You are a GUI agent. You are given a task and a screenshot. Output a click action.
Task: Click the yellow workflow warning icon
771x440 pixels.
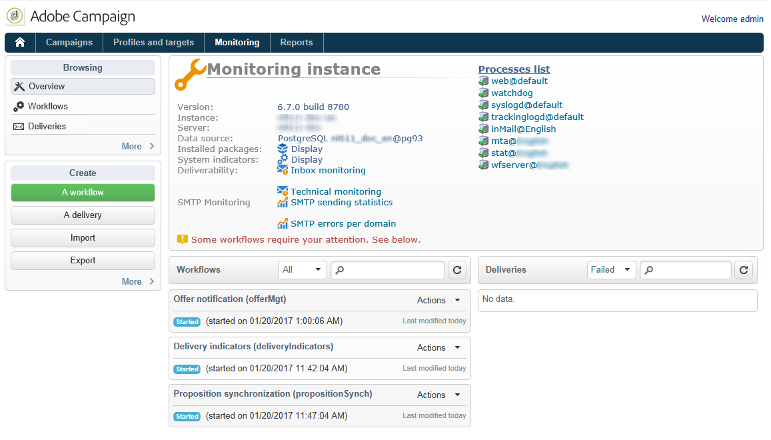pos(183,239)
